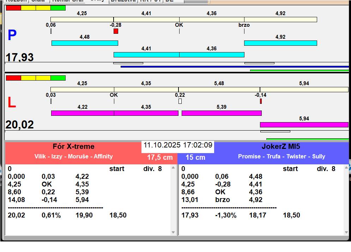Screen dimensions: 351x252
Task: Select the right list row 8,66 OK 4,36
Action: (222, 192)
